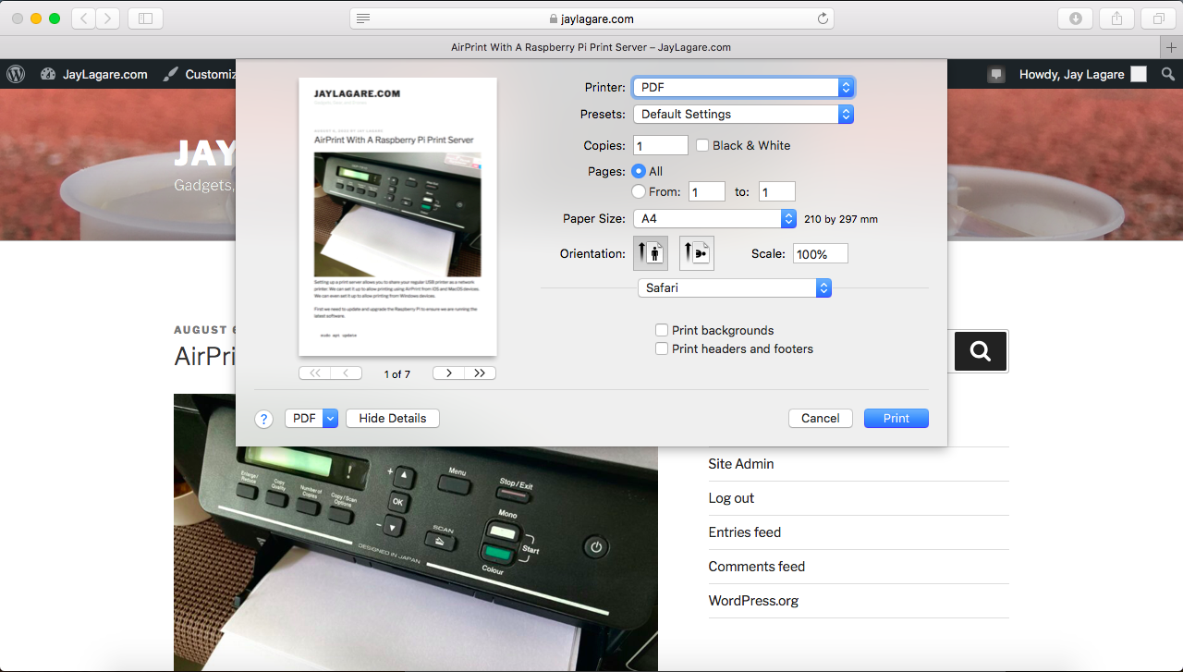Show all tabs overview icon
This screenshot has height=672, width=1183.
tap(1158, 18)
